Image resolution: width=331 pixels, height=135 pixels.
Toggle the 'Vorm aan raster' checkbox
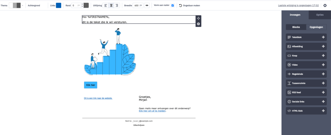click(173, 5)
